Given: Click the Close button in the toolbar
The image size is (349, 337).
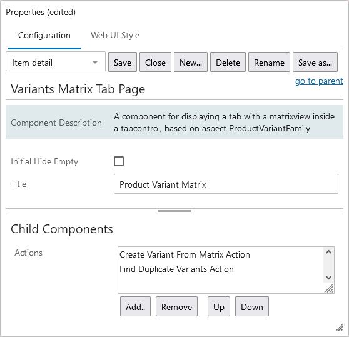Looking at the screenshot, I should point(155,62).
